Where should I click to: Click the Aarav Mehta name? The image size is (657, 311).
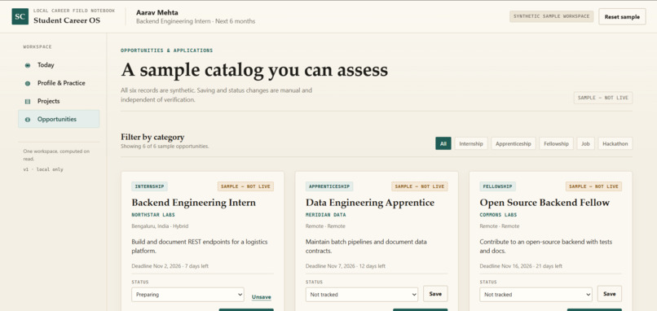click(157, 12)
